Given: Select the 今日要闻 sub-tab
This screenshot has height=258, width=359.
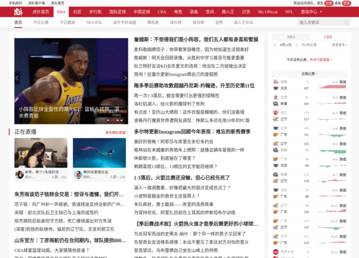Looking at the screenshot, I should (67, 22).
